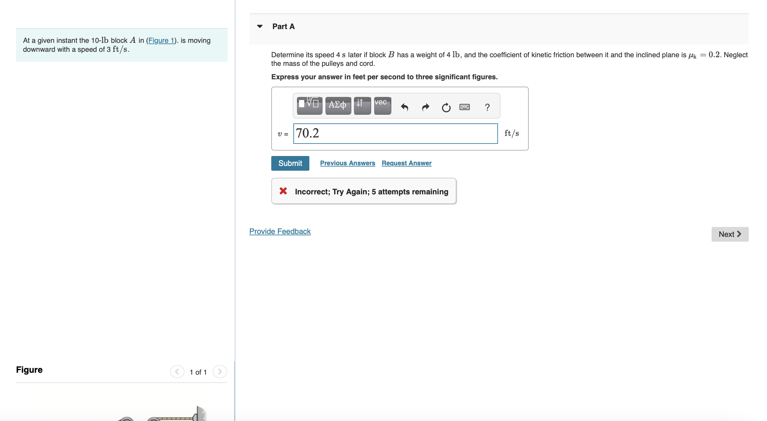The height and width of the screenshot is (421, 767).
Task: Click Request Answer
Action: tap(406, 163)
